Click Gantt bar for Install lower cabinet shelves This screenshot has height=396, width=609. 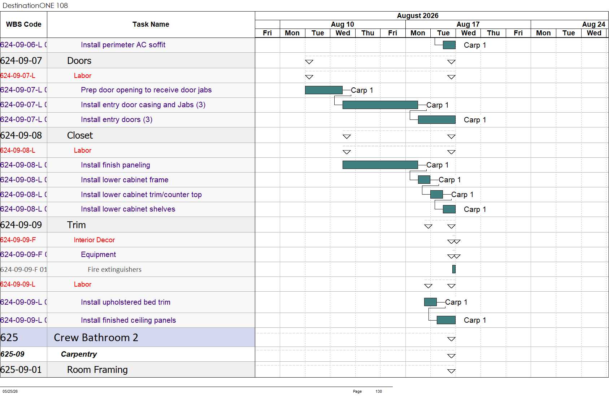(x=449, y=209)
